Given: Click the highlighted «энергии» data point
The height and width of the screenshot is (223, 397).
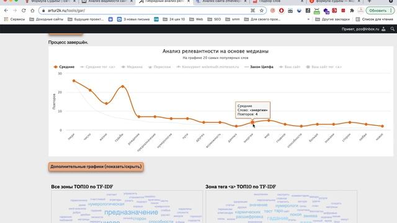Looking at the screenshot, I should [x=252, y=123].
